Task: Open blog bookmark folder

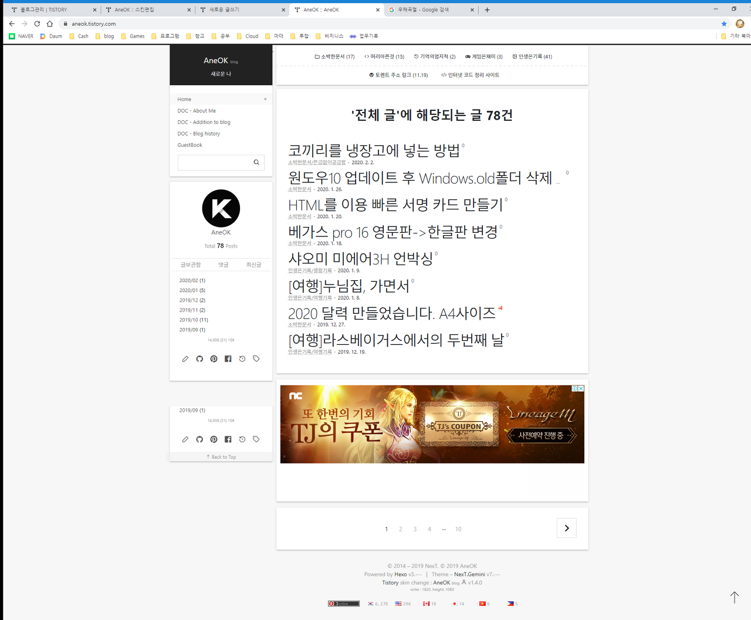Action: tap(104, 36)
